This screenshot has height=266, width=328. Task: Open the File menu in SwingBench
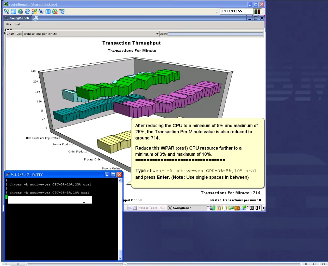pos(8,24)
